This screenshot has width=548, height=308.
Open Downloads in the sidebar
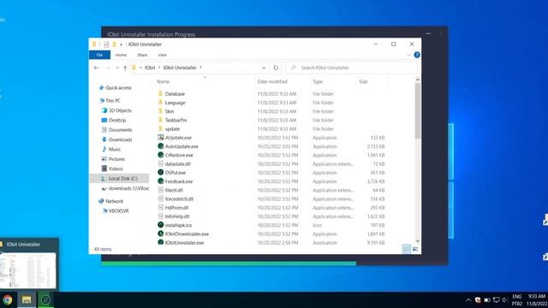[120, 139]
